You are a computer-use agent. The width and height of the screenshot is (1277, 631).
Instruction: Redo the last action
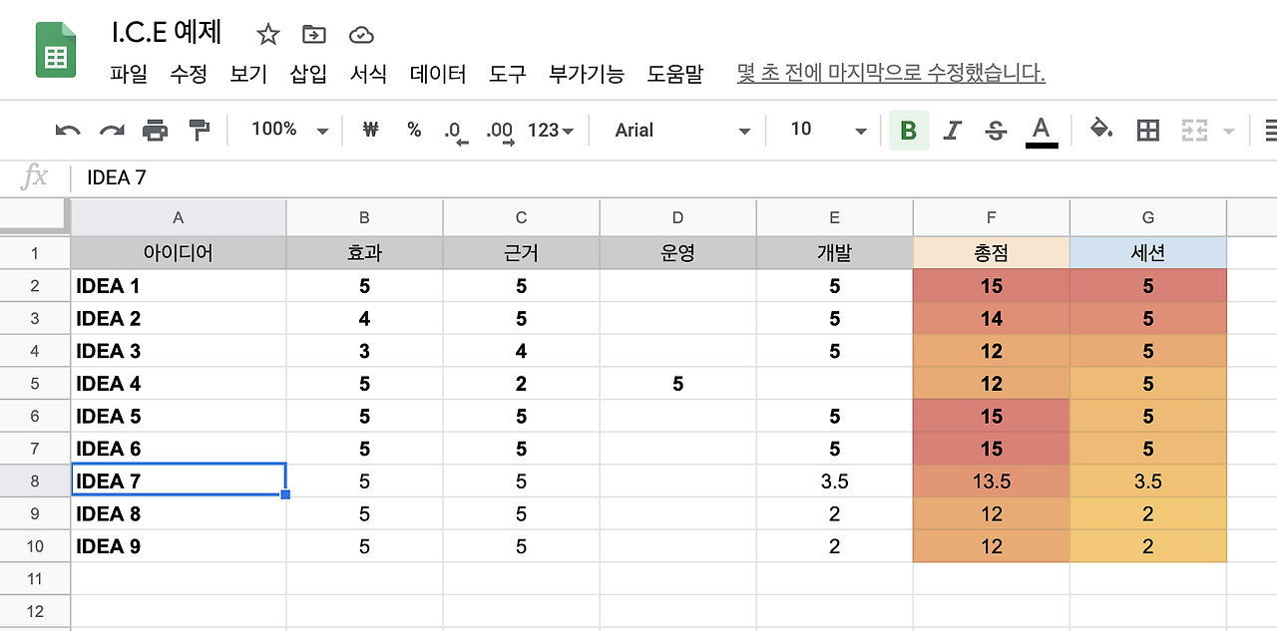click(110, 130)
